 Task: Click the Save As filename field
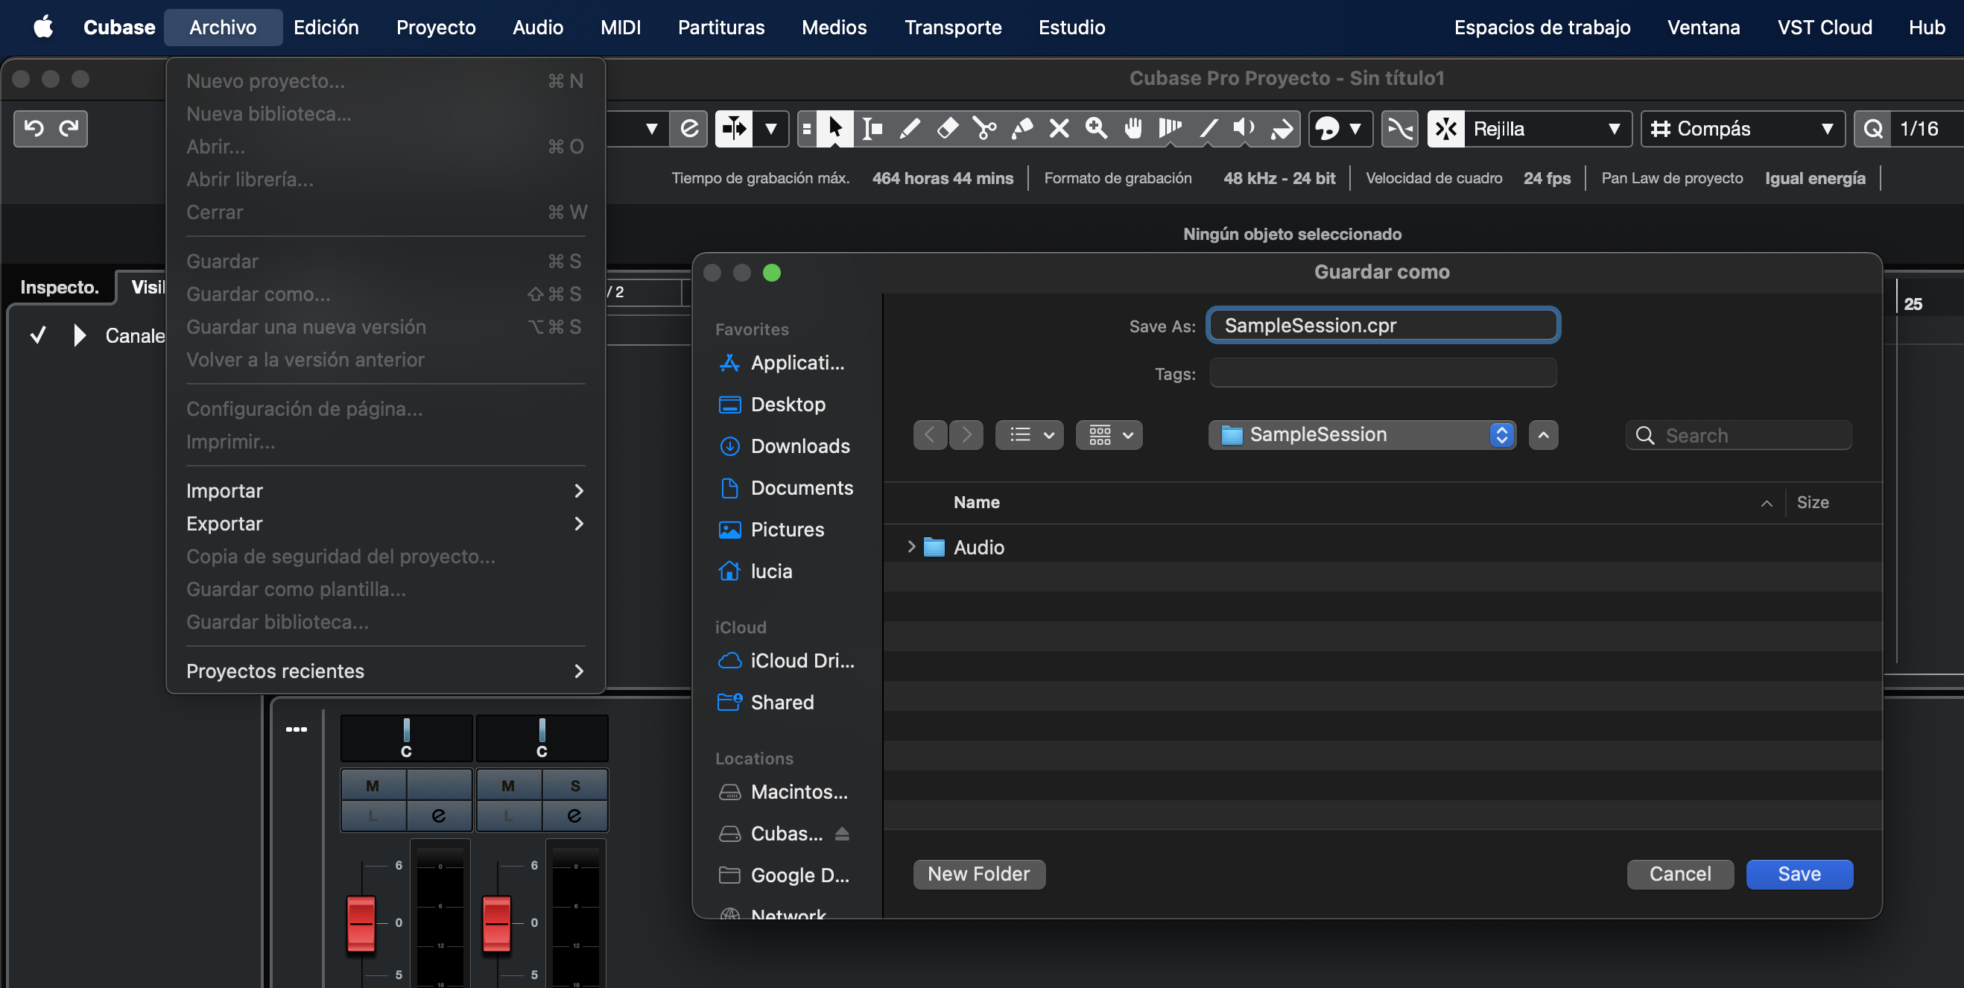pos(1382,326)
